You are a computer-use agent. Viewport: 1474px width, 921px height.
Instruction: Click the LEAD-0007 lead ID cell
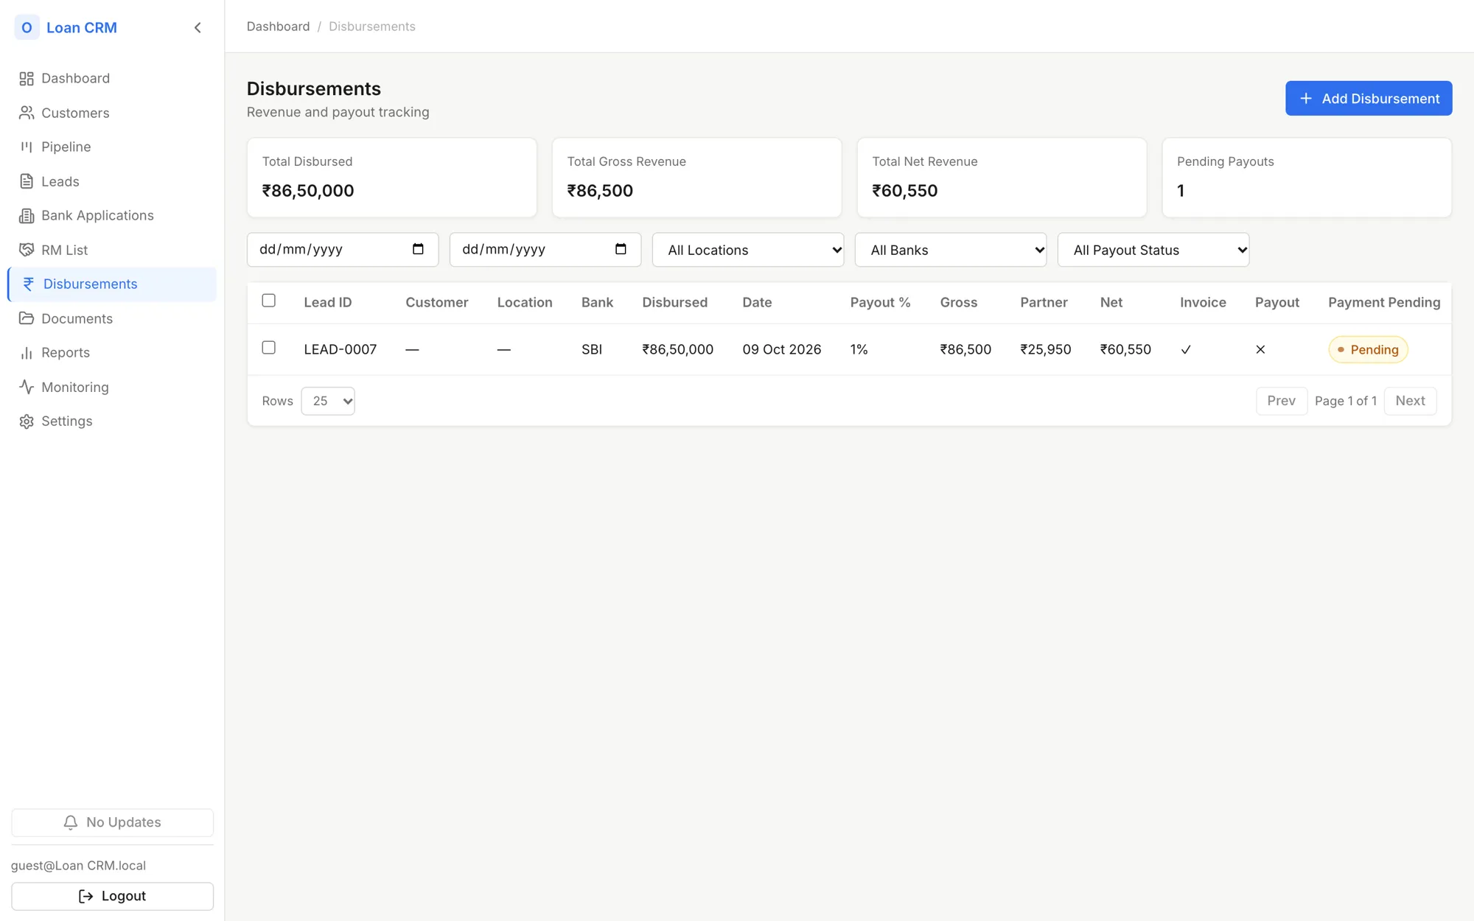tap(340, 349)
